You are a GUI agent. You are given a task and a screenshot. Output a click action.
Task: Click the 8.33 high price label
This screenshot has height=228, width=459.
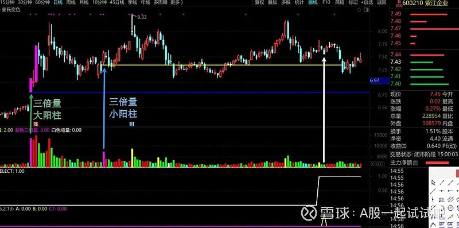pos(142,17)
